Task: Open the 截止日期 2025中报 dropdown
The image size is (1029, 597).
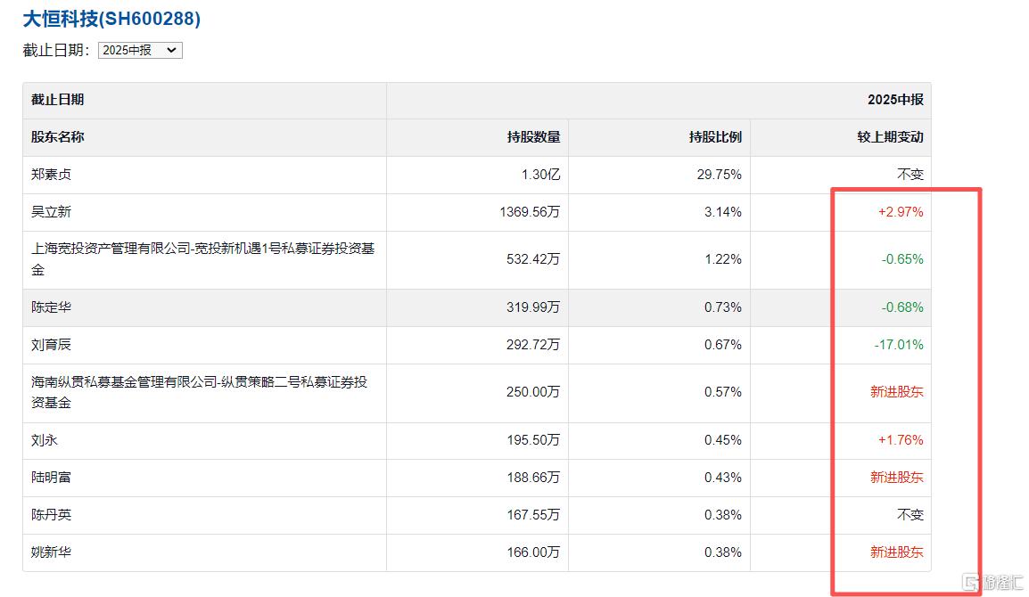Action: (140, 51)
